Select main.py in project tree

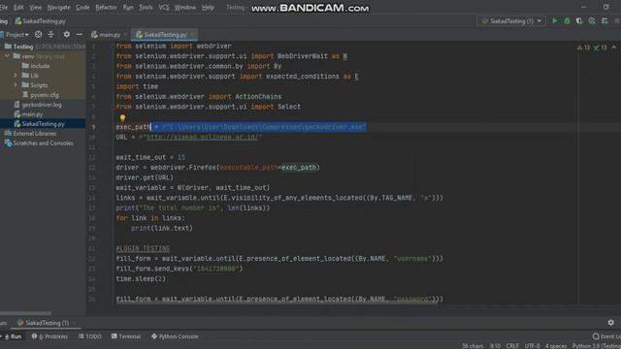pos(28,114)
